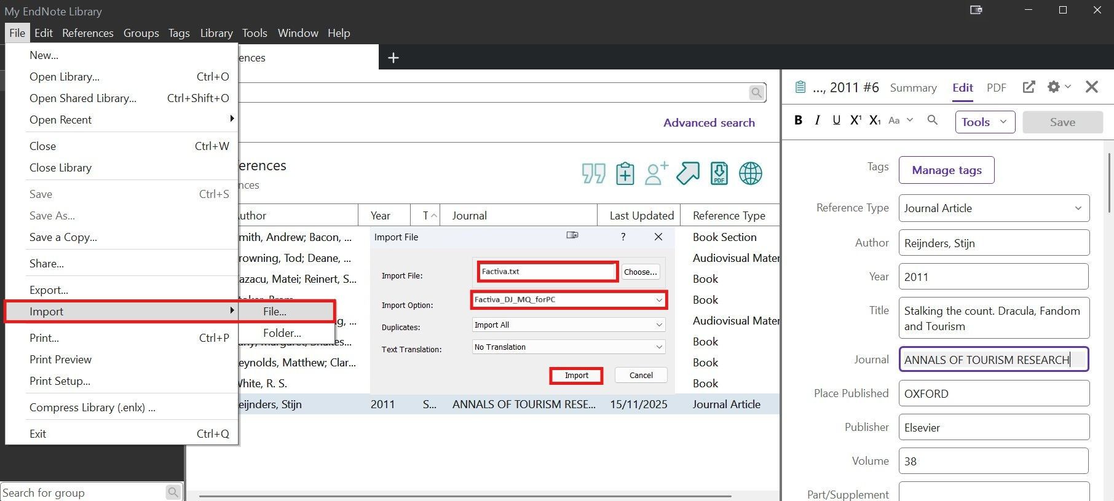Click the find full text PDF icon
The width and height of the screenshot is (1114, 501).
(719, 173)
